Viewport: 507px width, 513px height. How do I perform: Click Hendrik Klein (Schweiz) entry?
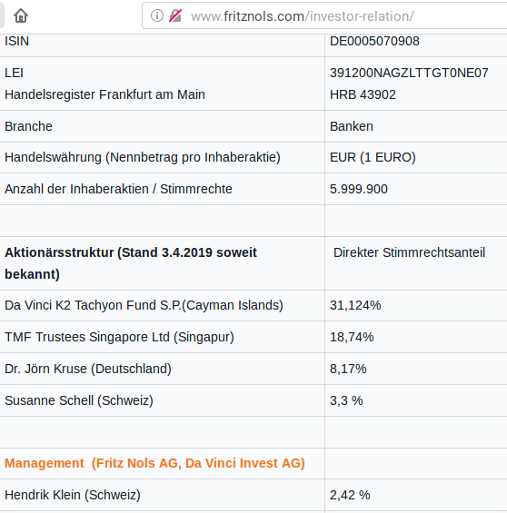click(x=73, y=495)
